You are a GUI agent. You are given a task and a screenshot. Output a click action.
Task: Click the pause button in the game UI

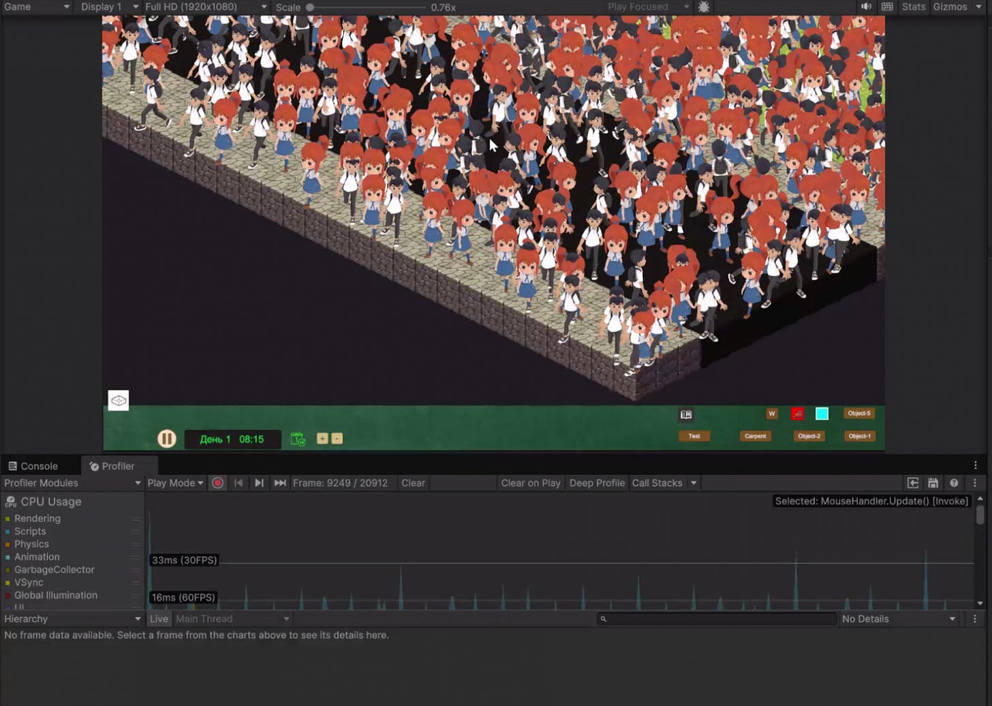pos(167,439)
